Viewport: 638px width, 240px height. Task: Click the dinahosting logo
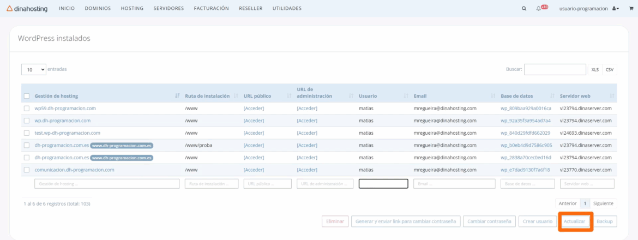pyautogui.click(x=27, y=9)
